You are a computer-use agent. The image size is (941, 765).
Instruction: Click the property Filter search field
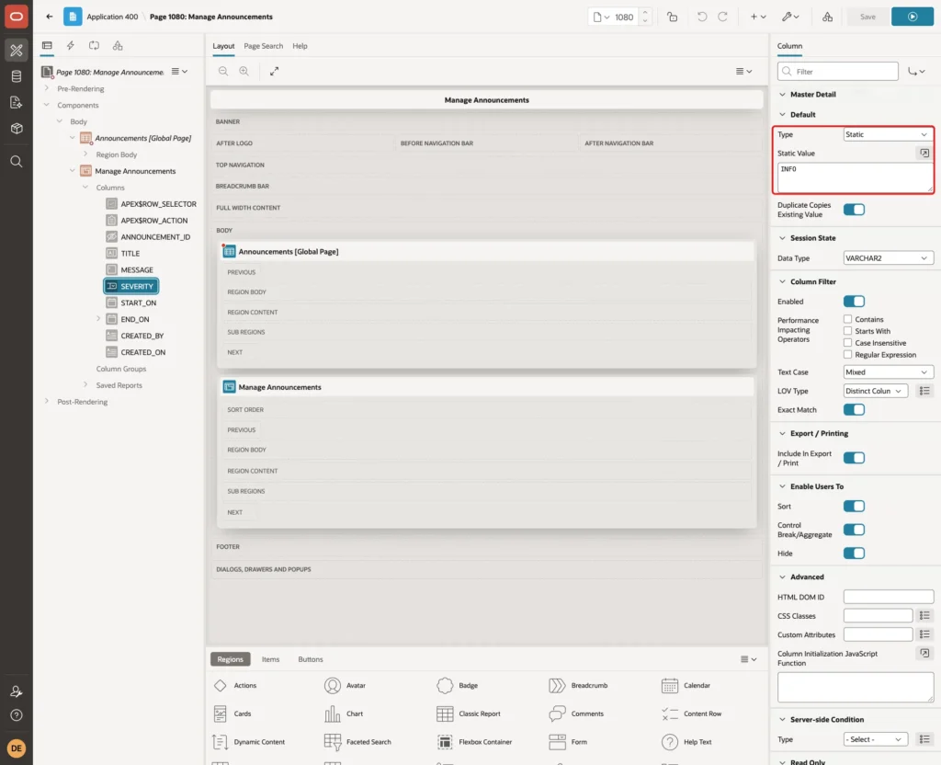click(838, 72)
